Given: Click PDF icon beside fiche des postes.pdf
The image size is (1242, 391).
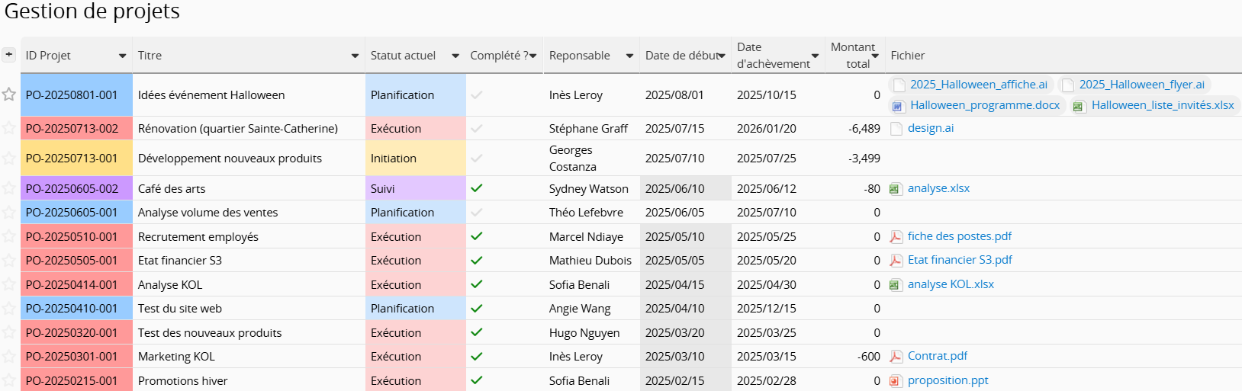Looking at the screenshot, I should click(896, 236).
